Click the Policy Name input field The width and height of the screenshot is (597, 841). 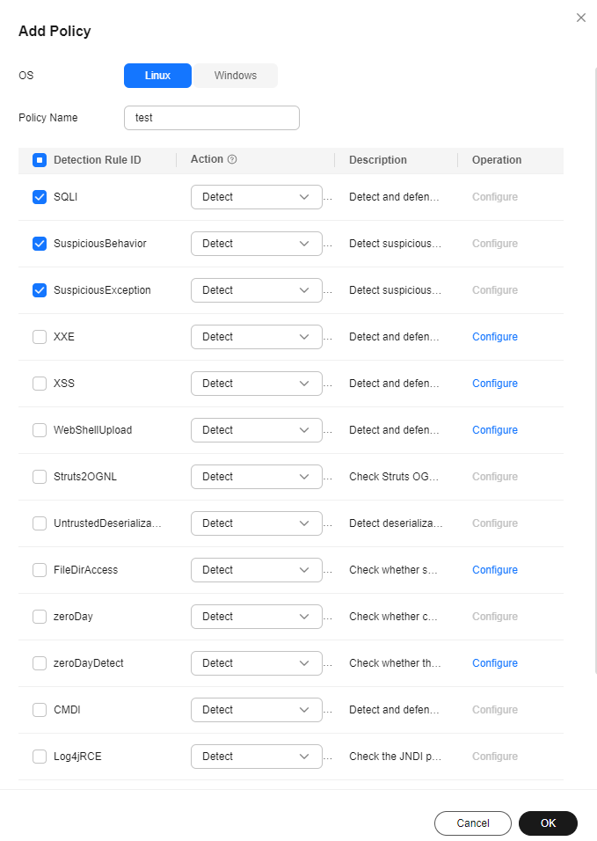click(x=212, y=118)
